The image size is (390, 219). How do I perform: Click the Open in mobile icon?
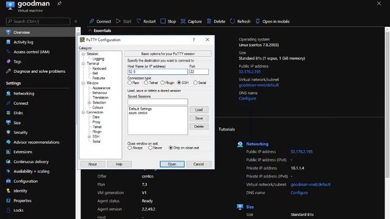(258, 21)
